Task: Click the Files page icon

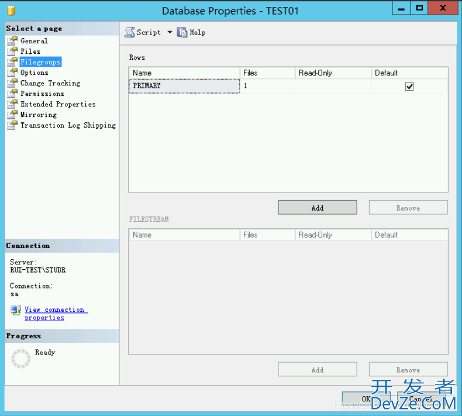Action: coord(12,51)
